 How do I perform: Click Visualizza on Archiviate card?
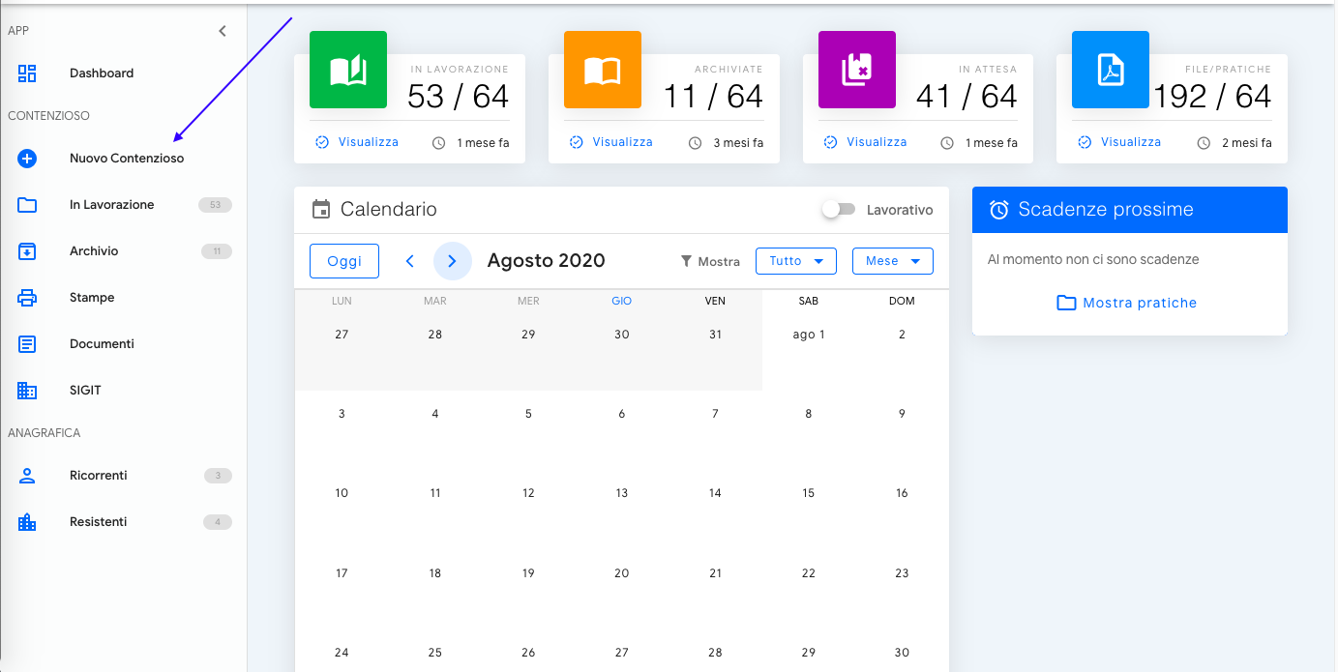click(611, 142)
